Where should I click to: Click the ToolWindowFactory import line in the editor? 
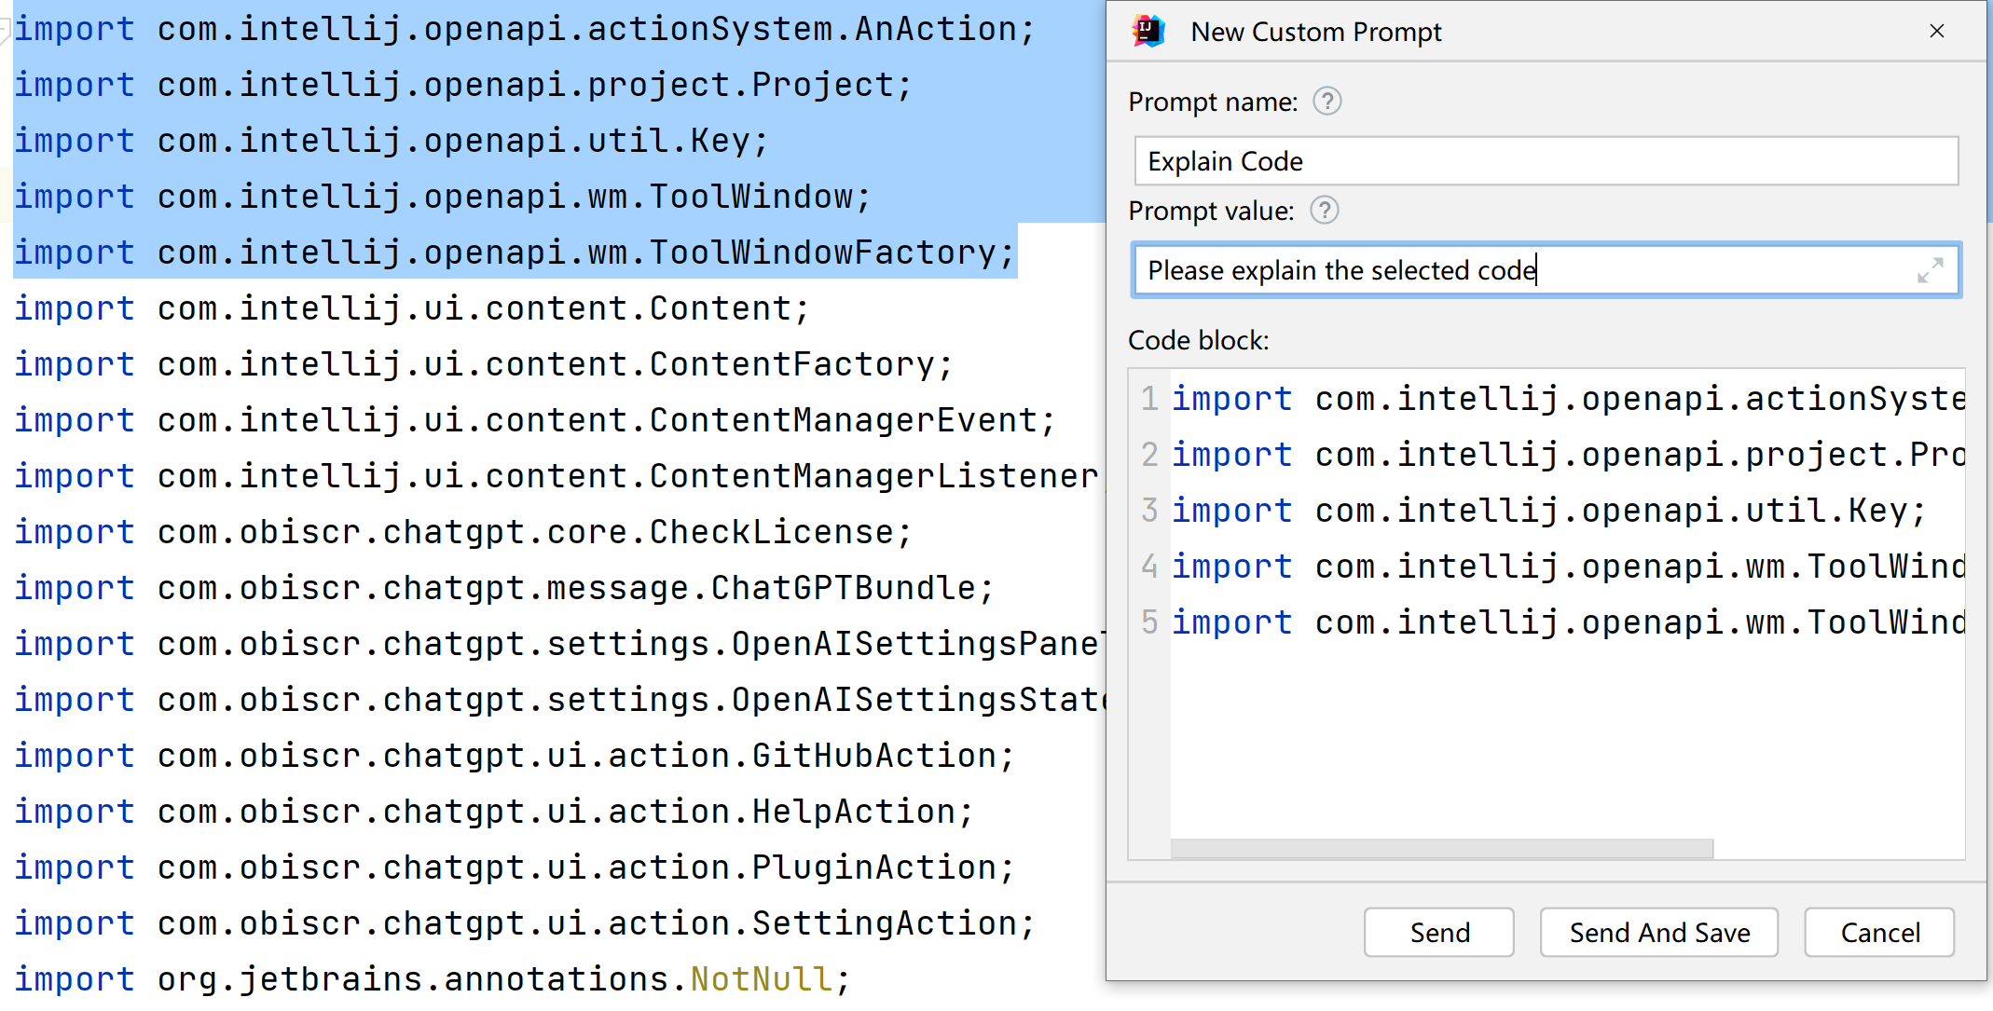513,252
